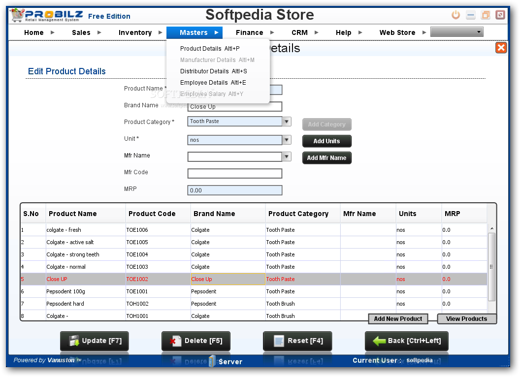Screen dimensions: 520x377
Task: Click the Server status icon
Action: pos(213,361)
